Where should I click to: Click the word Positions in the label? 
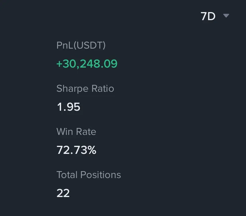coord(101,175)
